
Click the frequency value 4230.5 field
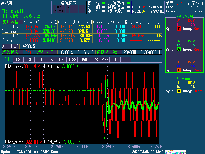[x=29, y=46]
